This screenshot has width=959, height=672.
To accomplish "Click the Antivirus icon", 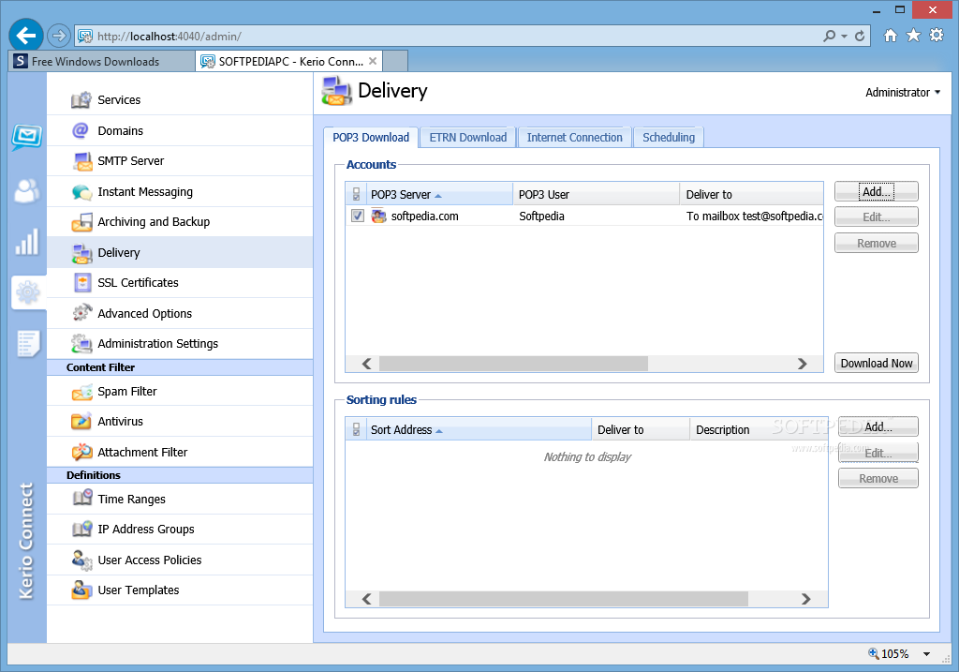I will pyautogui.click(x=81, y=421).
